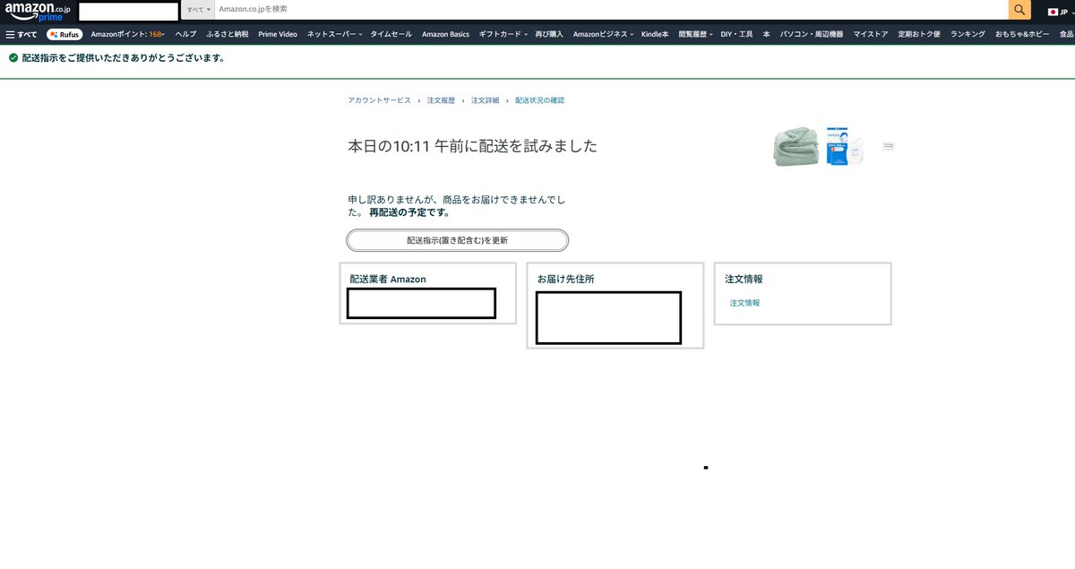Click 注文詳細 breadcrumb

485,100
